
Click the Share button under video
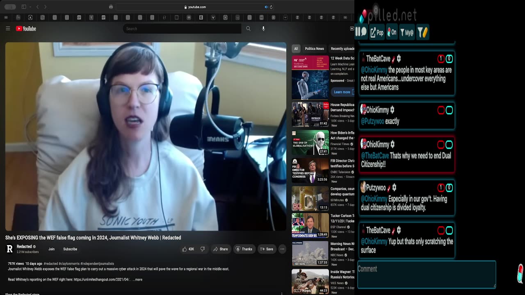(221, 249)
